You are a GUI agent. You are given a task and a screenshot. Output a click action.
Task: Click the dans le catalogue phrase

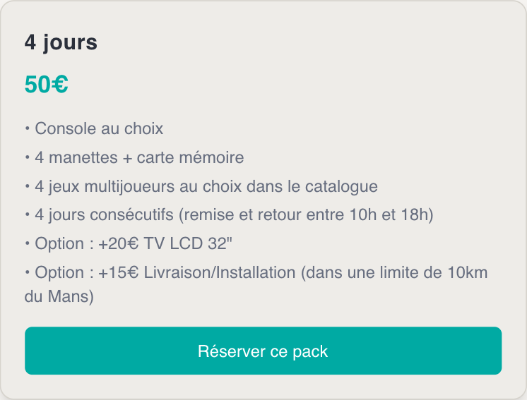[x=312, y=186]
